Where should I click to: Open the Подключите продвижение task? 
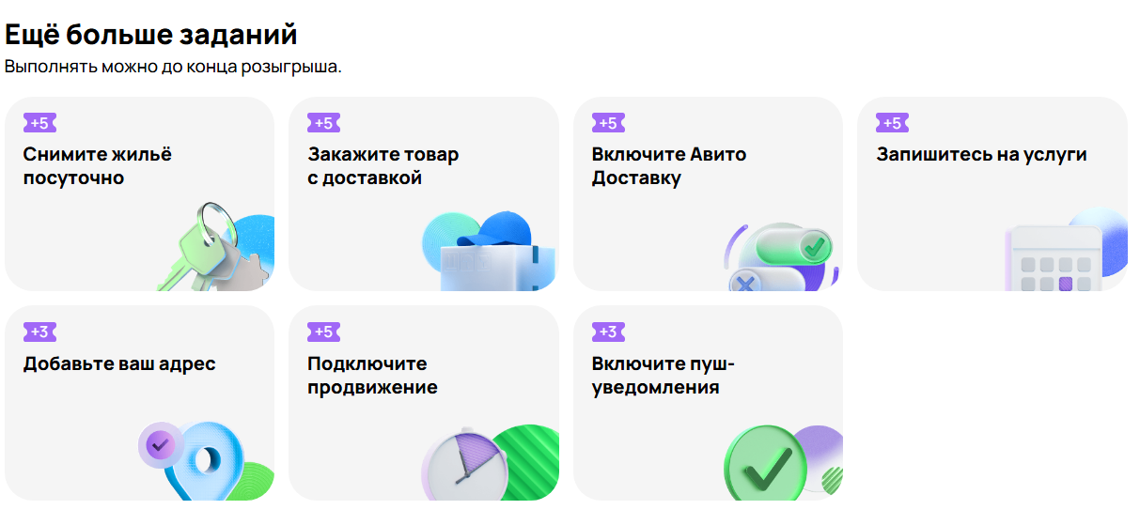pyautogui.click(x=423, y=403)
